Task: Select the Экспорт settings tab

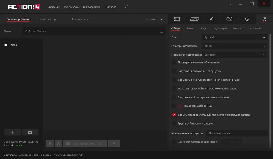Action: pyautogui.click(x=238, y=29)
